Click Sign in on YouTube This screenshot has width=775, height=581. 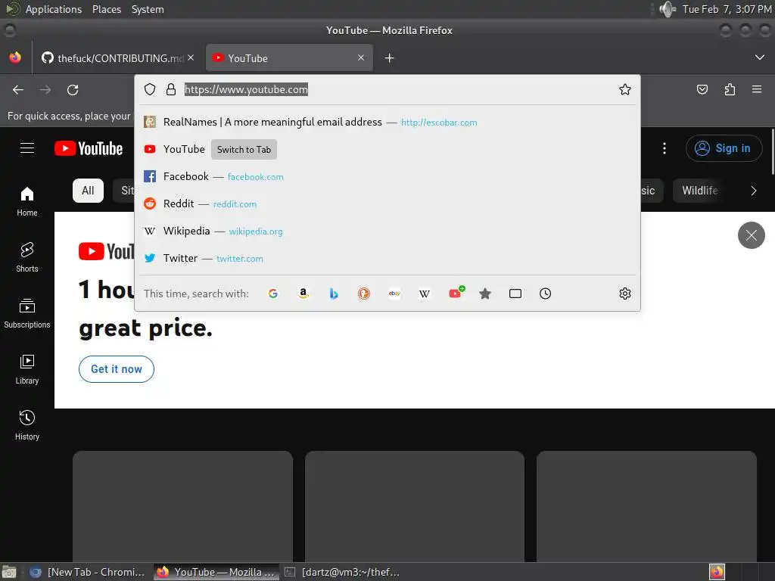[x=724, y=148]
